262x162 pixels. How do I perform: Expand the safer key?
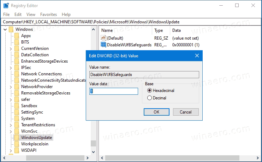pyautogui.click(x=11, y=100)
